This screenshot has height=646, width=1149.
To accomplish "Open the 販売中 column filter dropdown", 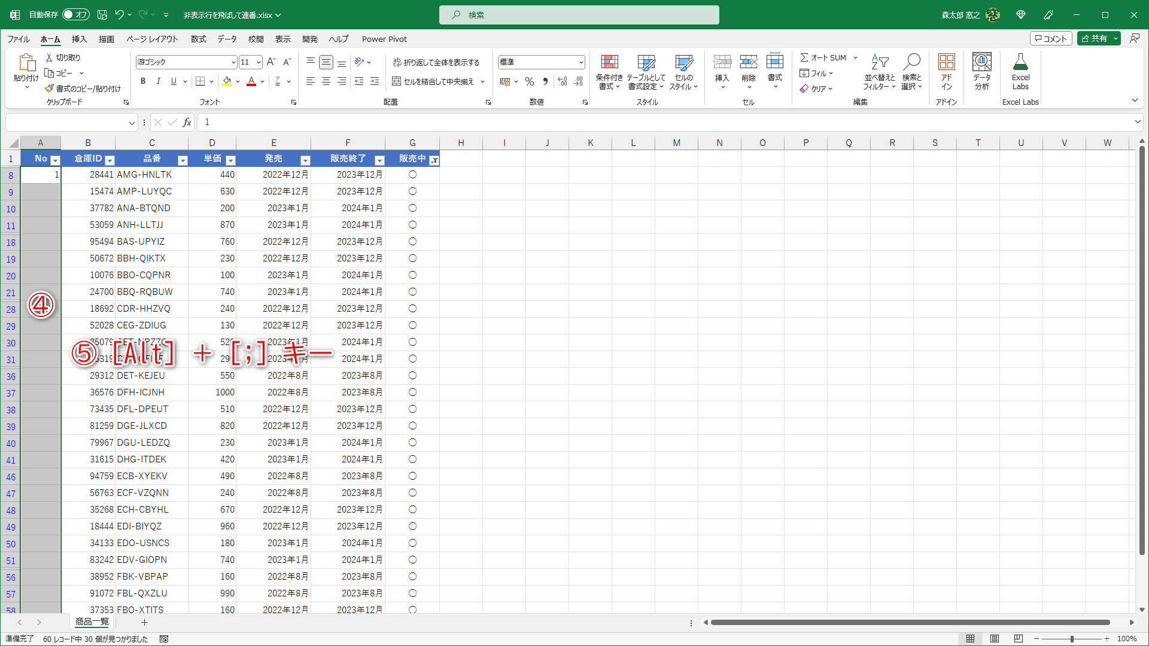I will tap(434, 160).
